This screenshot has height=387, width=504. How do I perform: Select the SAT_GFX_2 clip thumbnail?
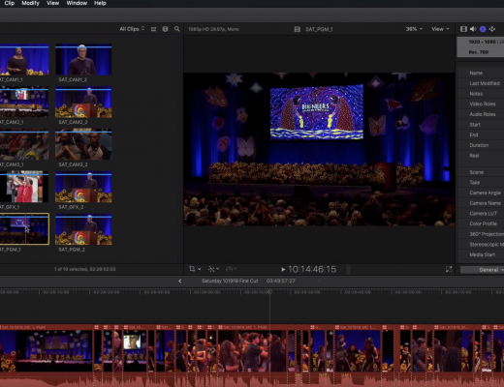point(83,187)
